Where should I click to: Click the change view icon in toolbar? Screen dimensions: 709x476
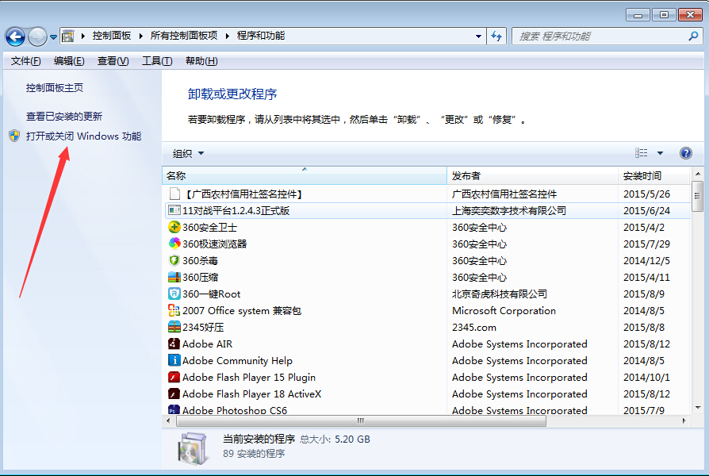click(641, 153)
